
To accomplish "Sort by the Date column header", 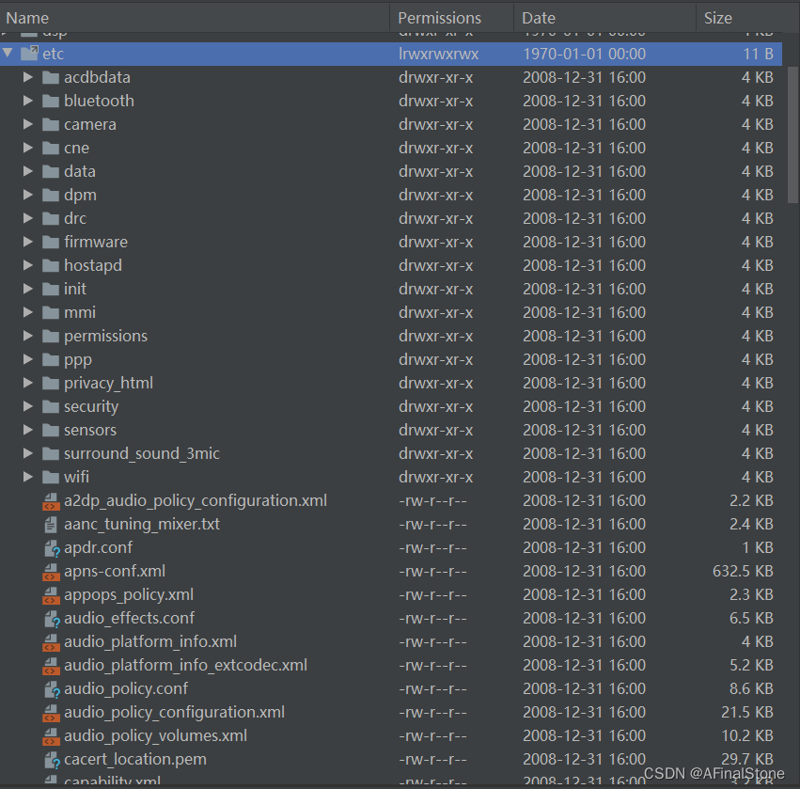I will pos(604,18).
